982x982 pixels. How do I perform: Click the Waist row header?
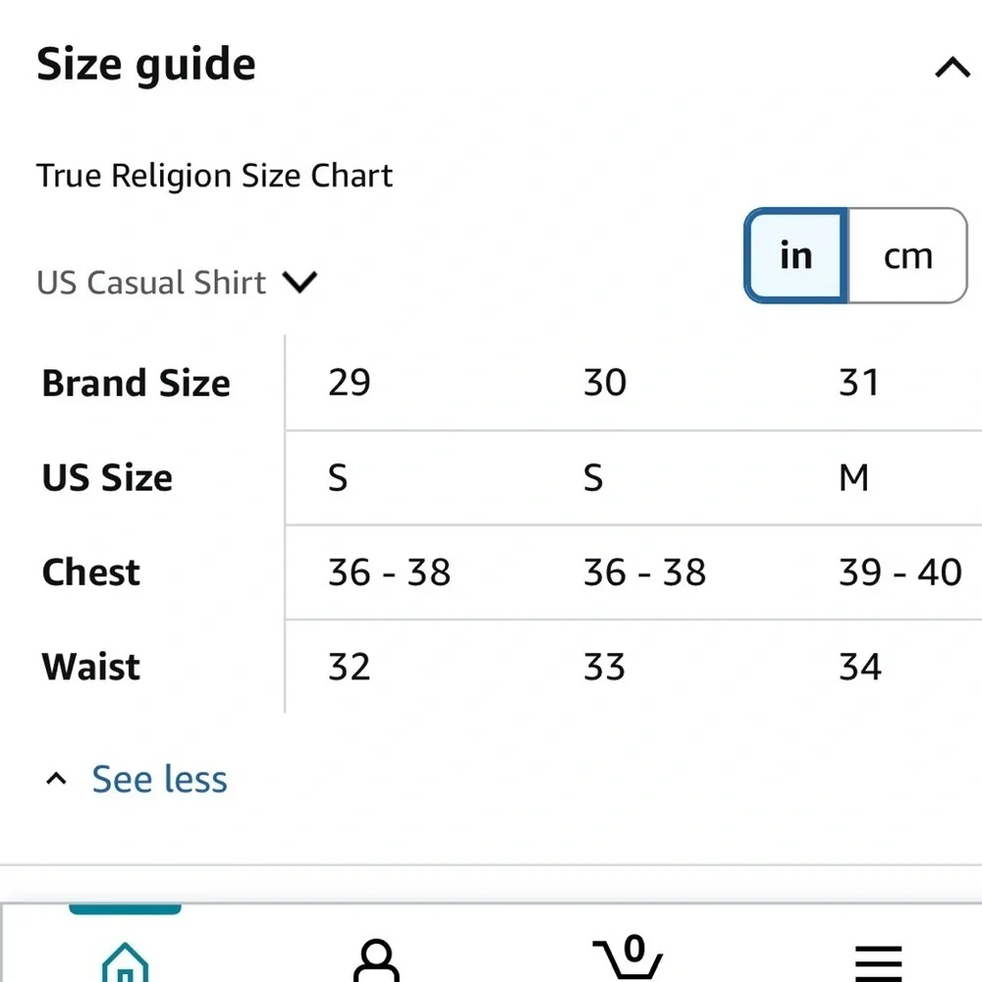(x=90, y=667)
